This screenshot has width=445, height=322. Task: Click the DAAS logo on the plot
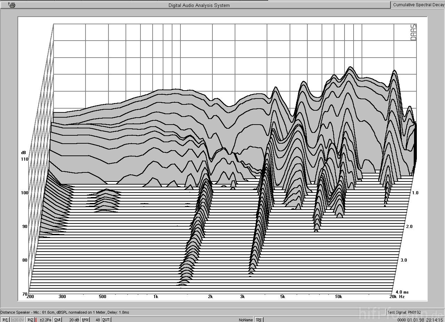coord(413,32)
